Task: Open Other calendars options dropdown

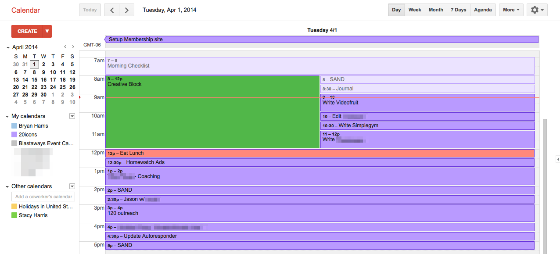Action: pyautogui.click(x=72, y=186)
